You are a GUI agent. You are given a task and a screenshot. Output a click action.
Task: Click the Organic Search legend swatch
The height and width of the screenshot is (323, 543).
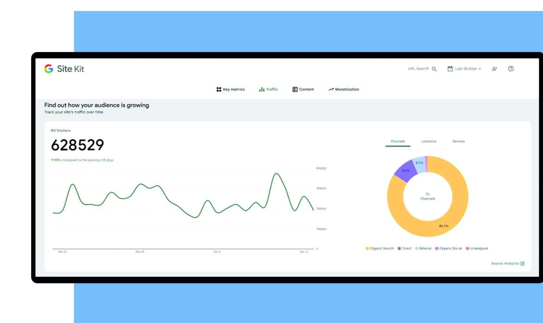367,249
